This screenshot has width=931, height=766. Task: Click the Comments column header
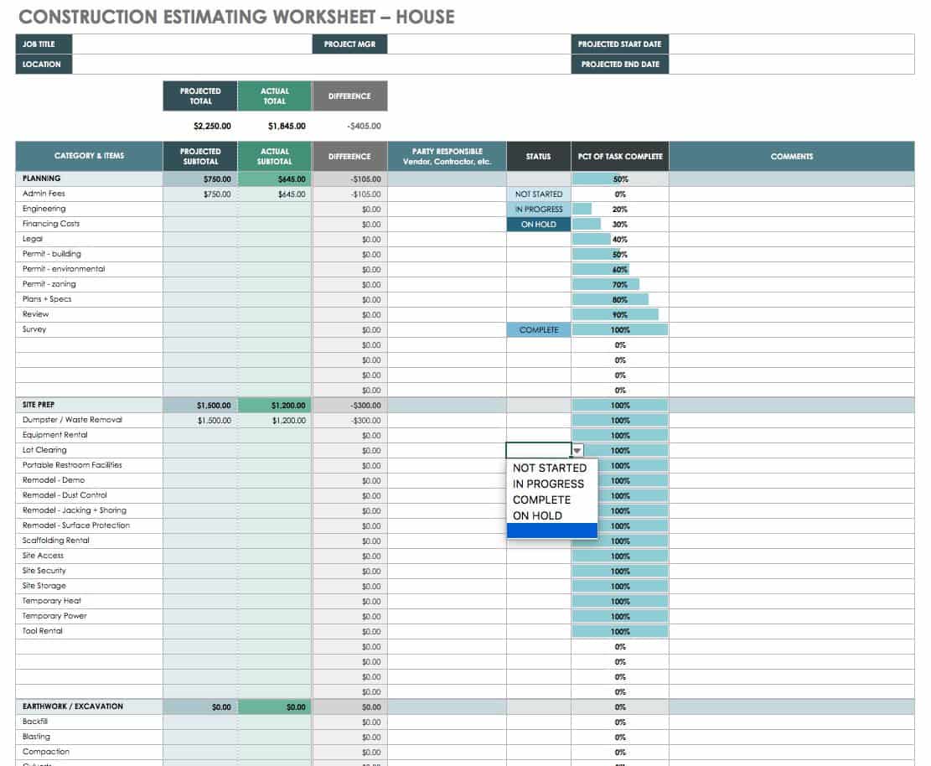click(x=791, y=156)
